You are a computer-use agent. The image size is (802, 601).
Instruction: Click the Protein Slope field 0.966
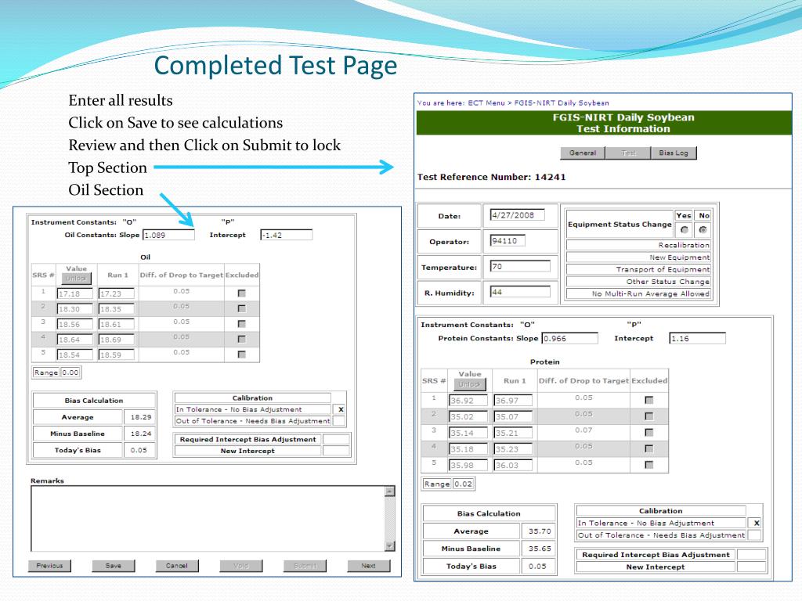point(570,338)
